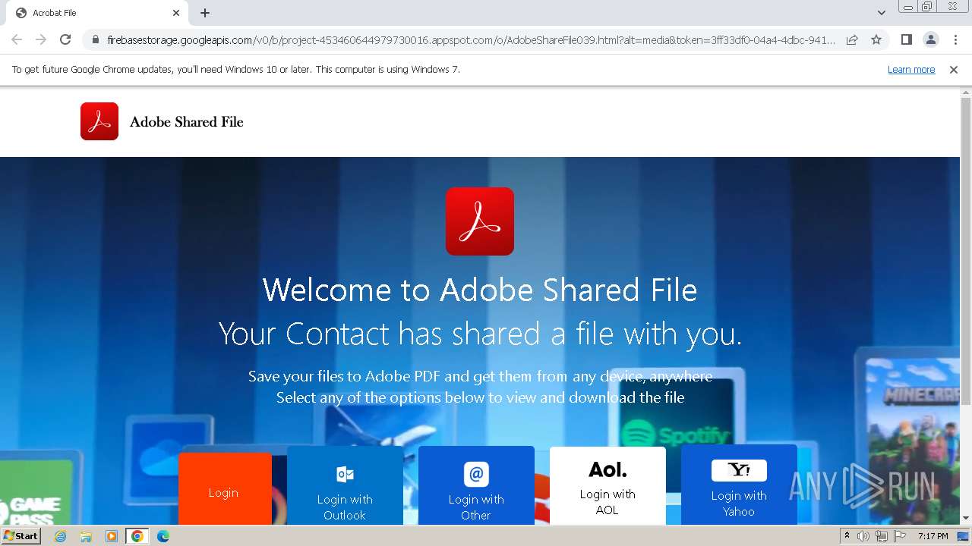Open the Windows Start menu
This screenshot has width=972, height=546.
[x=21, y=536]
